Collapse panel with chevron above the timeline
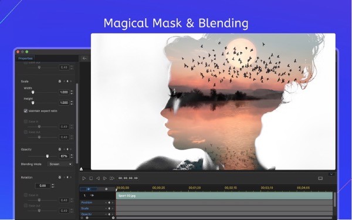The height and width of the screenshot is (220, 352). point(331,174)
